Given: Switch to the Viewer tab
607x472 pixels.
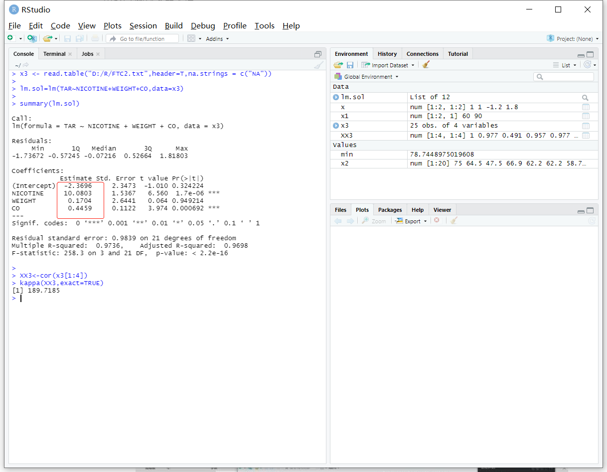Looking at the screenshot, I should pyautogui.click(x=442, y=210).
